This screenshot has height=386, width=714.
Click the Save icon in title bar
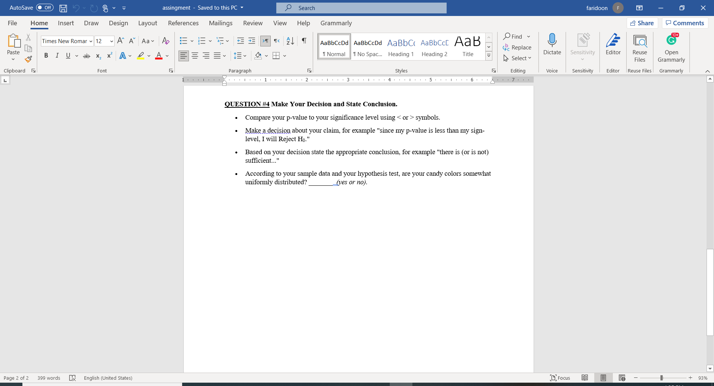(63, 8)
